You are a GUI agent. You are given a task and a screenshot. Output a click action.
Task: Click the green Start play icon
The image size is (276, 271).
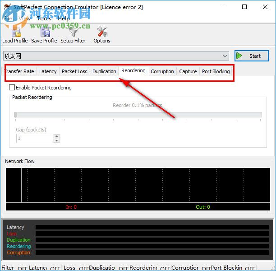point(239,56)
